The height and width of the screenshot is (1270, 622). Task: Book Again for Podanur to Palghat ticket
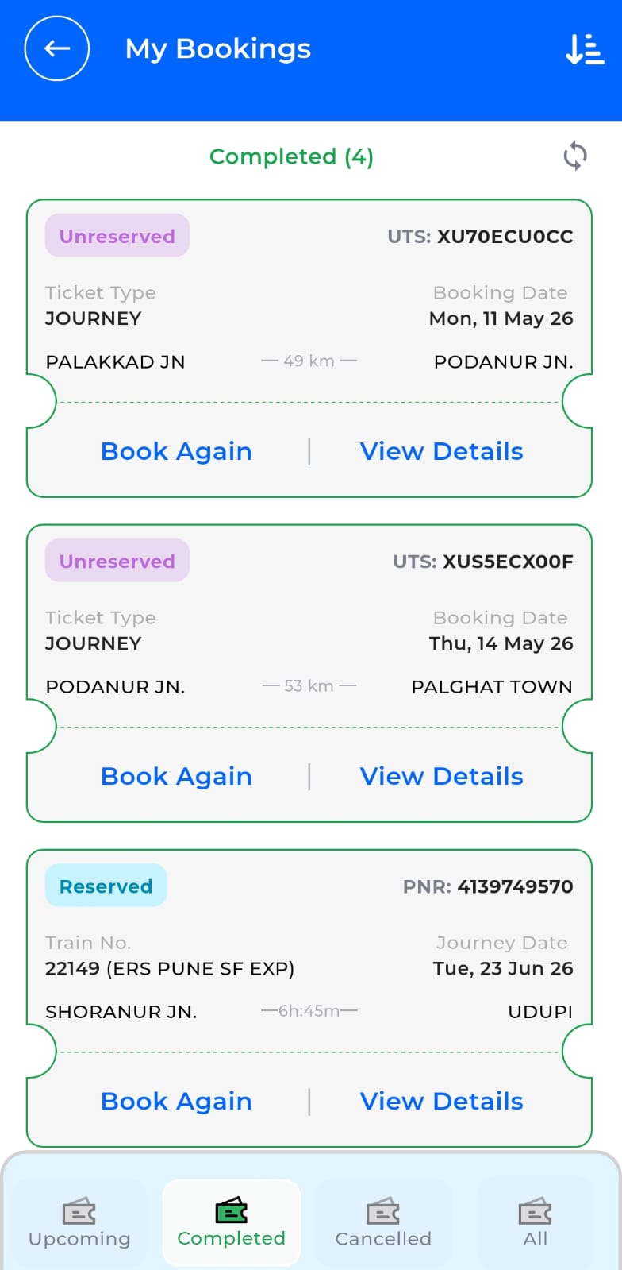pos(176,776)
